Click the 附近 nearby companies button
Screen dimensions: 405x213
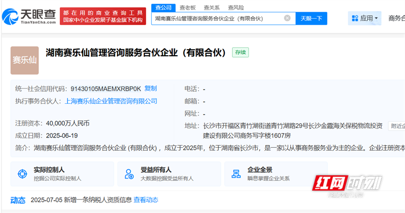tap(397, 126)
